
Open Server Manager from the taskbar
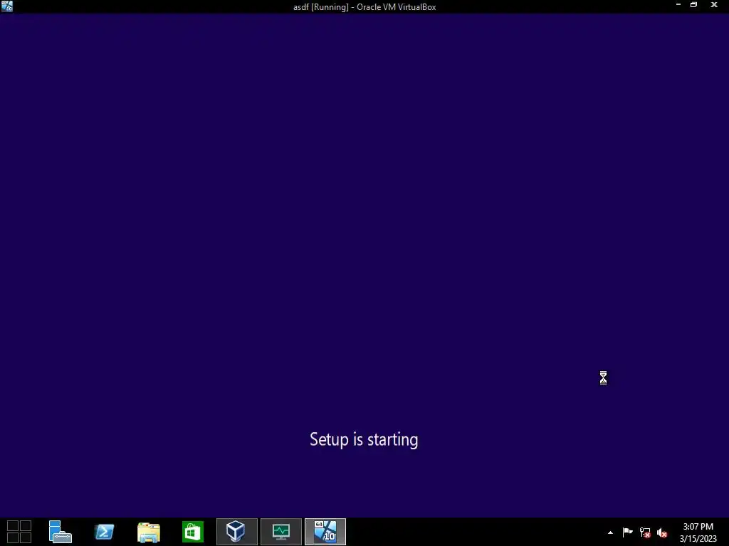[x=60, y=532]
